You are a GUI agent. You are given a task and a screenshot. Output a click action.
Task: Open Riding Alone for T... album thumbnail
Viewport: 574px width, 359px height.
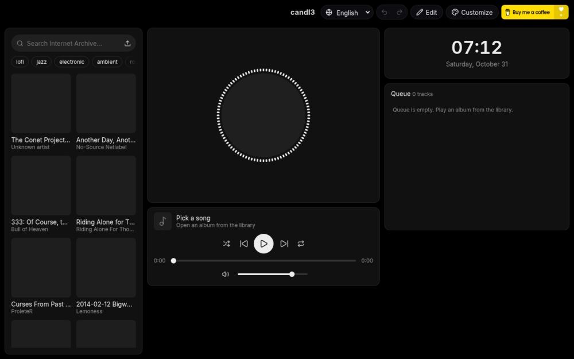[106, 186]
